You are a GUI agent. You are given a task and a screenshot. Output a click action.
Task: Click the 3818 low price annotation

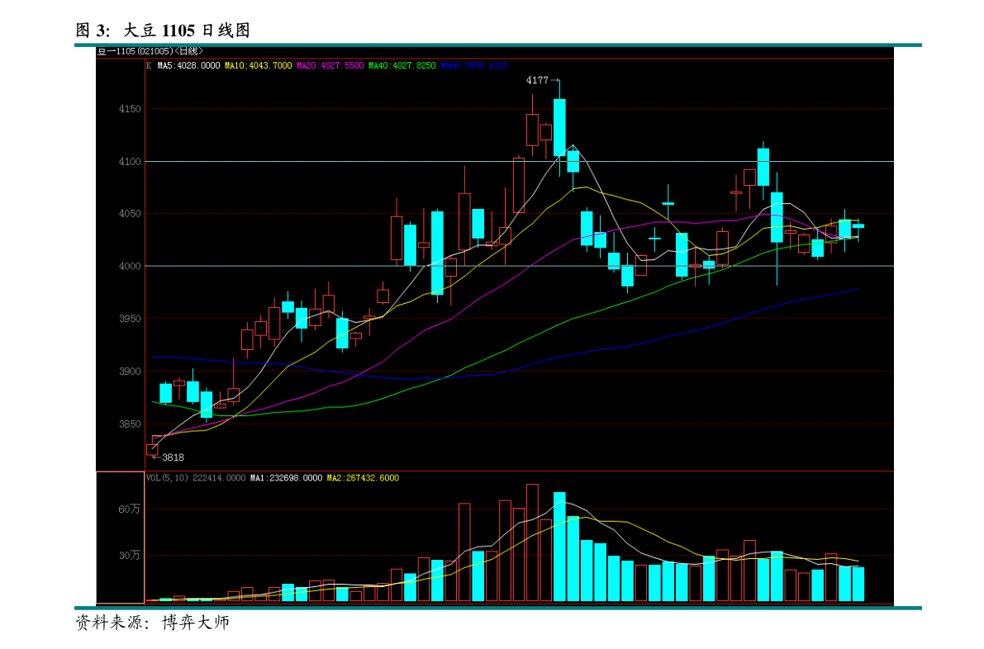click(174, 457)
